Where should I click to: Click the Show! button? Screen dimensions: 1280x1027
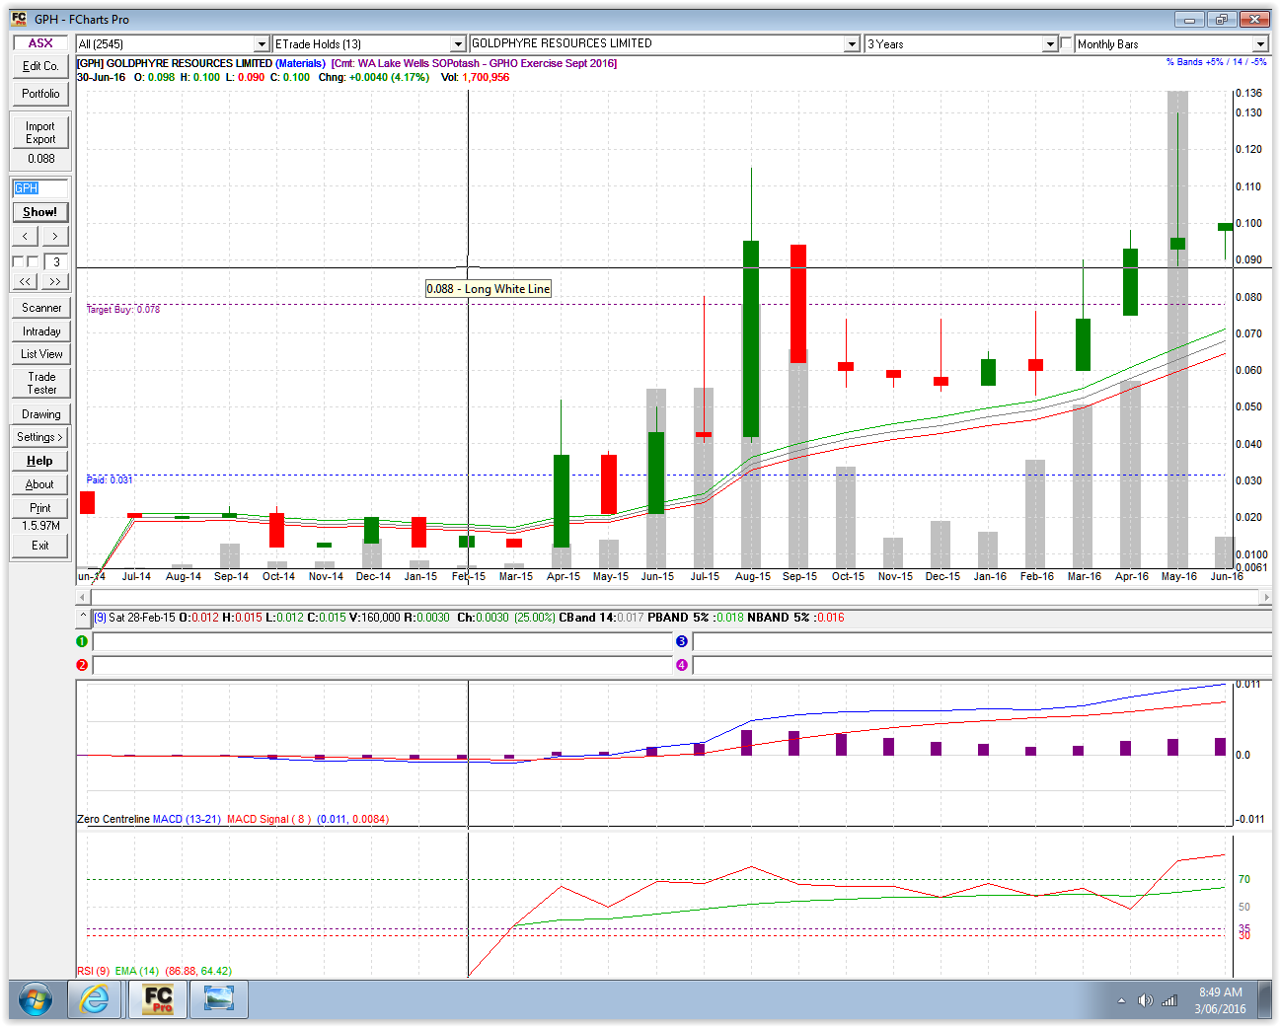pos(40,212)
